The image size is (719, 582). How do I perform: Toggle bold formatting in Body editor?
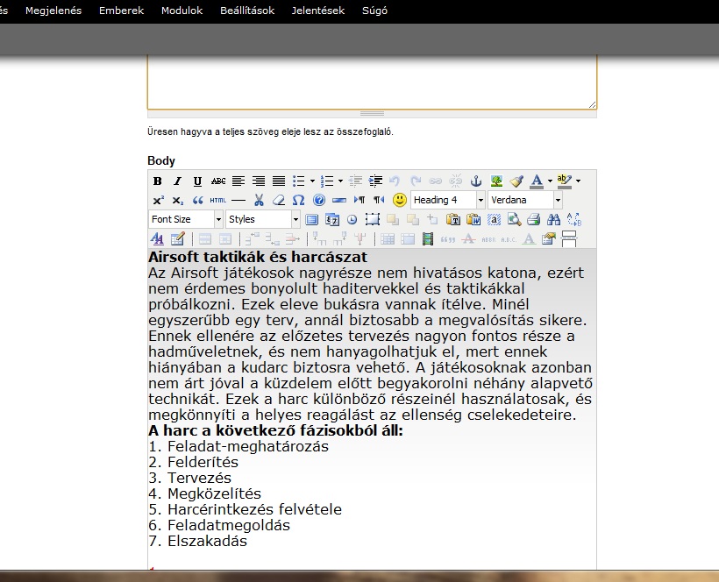[157, 181]
